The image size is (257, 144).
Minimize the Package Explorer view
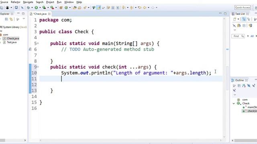tap(18, 14)
